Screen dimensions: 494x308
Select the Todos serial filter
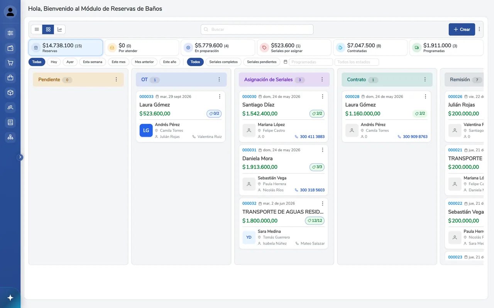[195, 62]
